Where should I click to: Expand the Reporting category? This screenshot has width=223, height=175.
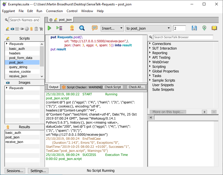(150, 52)
